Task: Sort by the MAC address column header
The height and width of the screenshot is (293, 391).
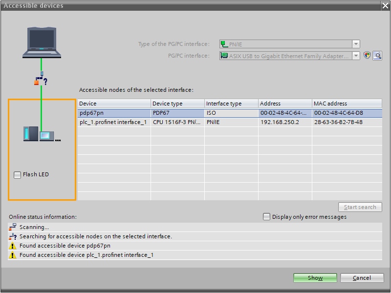Action: click(347, 104)
